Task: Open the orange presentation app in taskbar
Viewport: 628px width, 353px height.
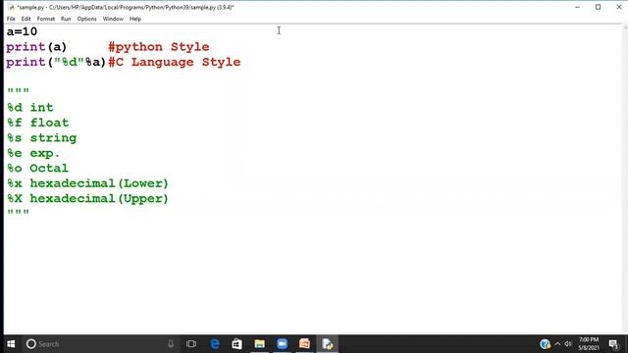Action: pyautogui.click(x=304, y=344)
